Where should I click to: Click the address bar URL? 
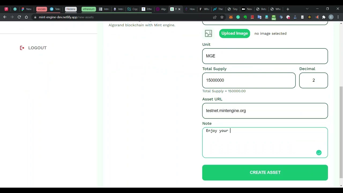pyautogui.click(x=66, y=17)
